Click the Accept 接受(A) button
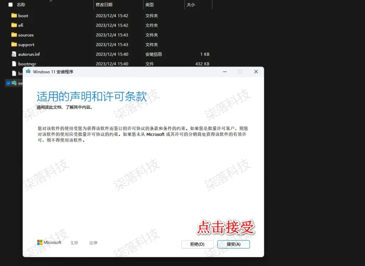This screenshot has height=266, width=365. coord(233,244)
